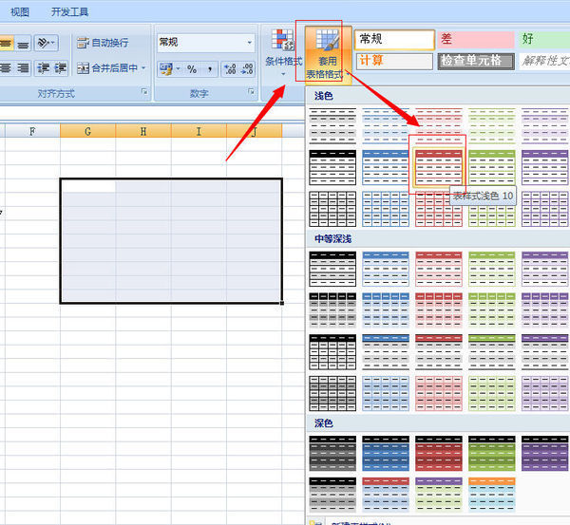Open the 常规 number format dropdown
The image size is (570, 525).
[250, 43]
